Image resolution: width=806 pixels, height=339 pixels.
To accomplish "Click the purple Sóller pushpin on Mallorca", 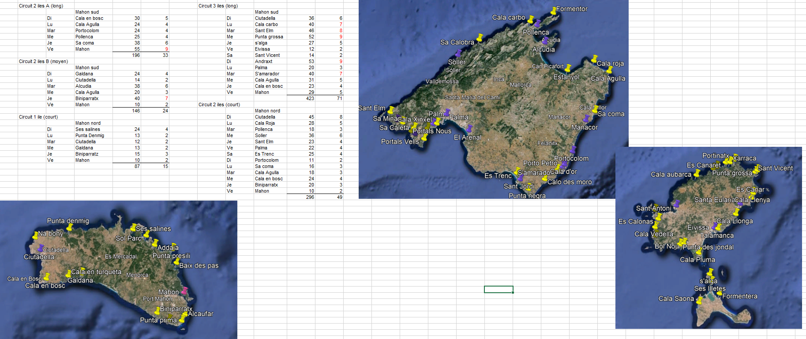I will click(x=458, y=53).
